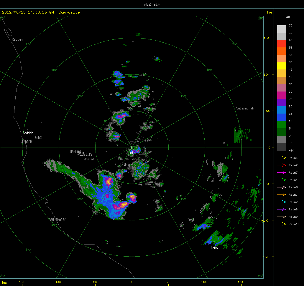Click the GMT Composite timestamp text
Screen dimensions: 304x286
41,12
